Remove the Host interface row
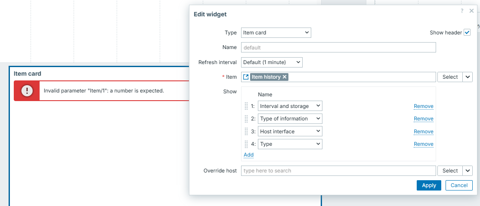Image resolution: width=480 pixels, height=206 pixels. tap(424, 132)
